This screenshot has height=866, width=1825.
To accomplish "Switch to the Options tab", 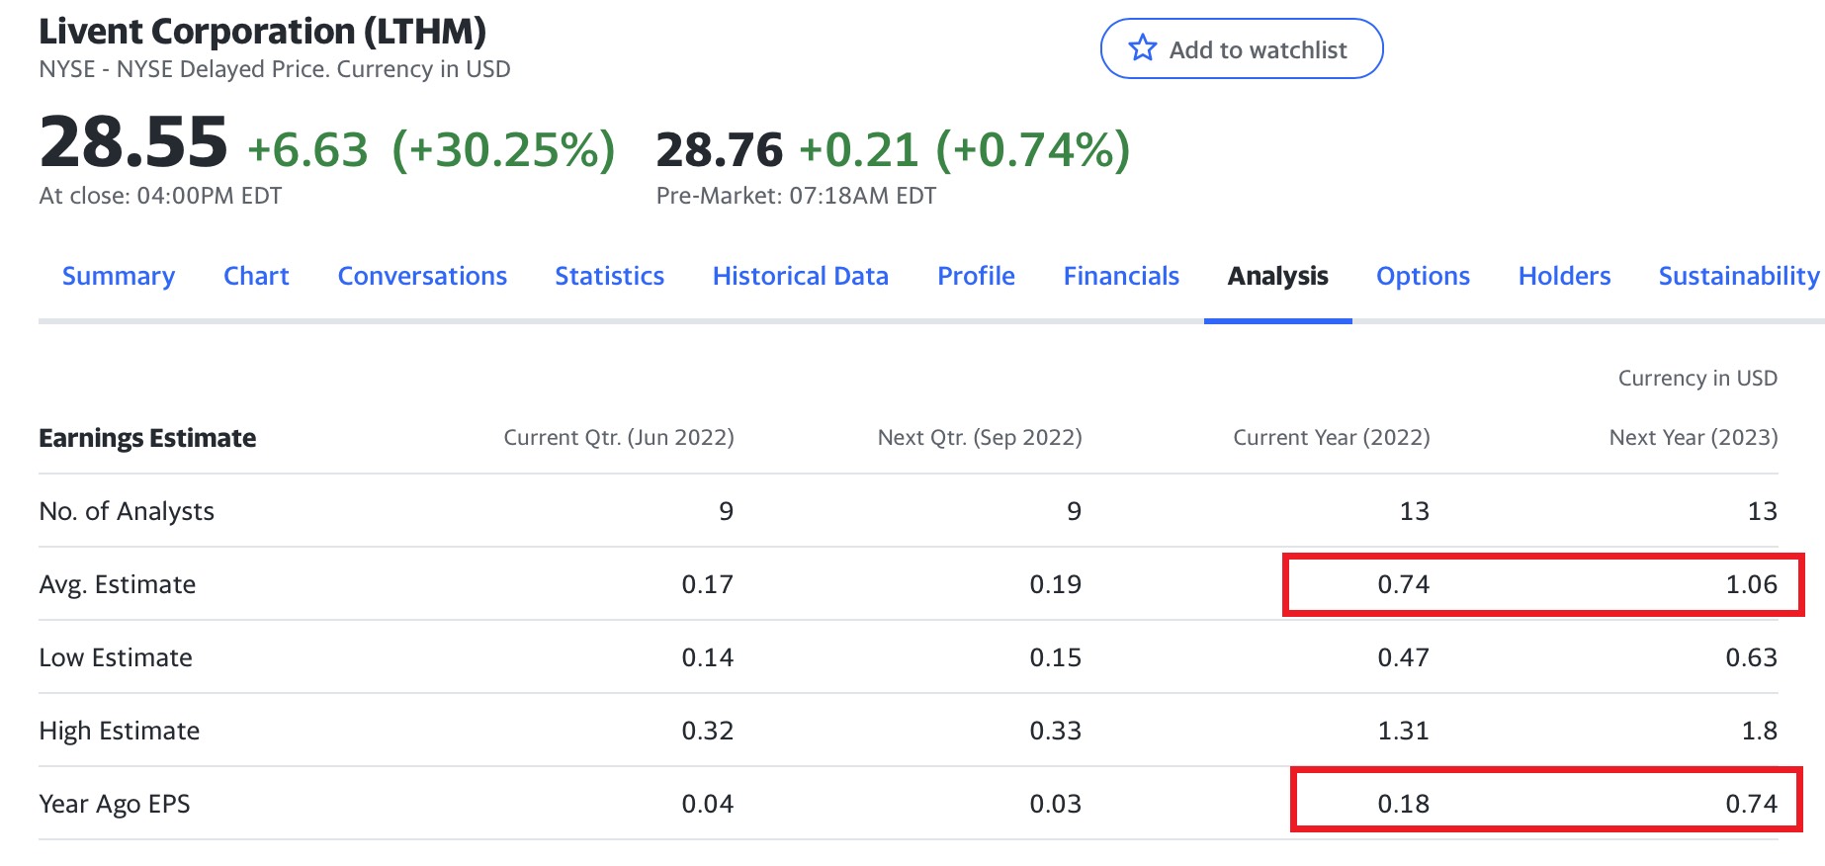I will pyautogui.click(x=1423, y=276).
